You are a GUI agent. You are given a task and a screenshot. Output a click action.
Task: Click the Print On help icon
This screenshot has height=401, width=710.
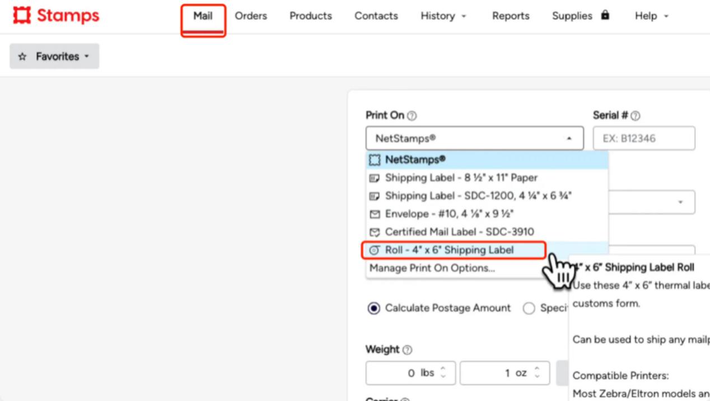tap(412, 116)
